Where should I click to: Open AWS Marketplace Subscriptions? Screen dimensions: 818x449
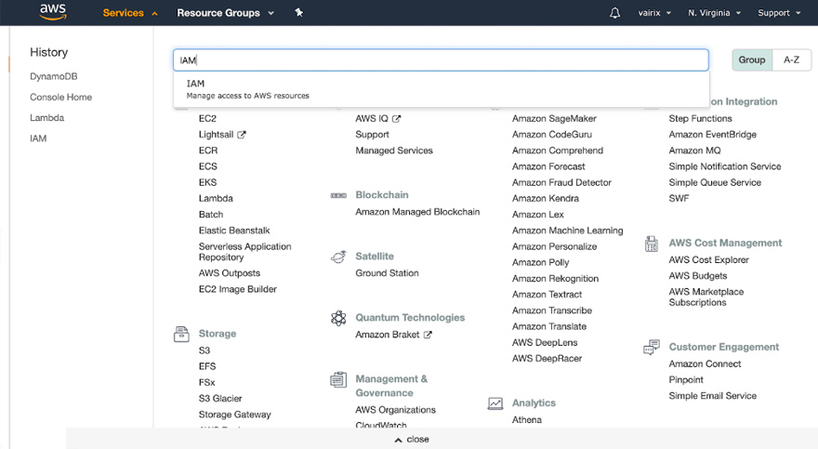coord(706,297)
